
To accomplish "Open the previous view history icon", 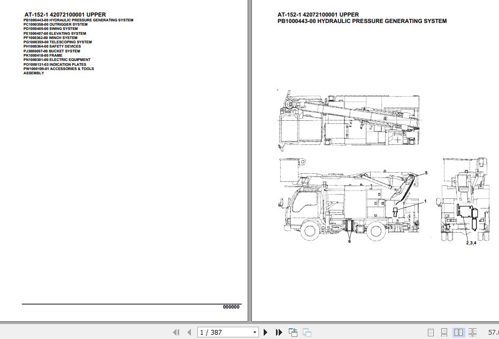I will [293, 332].
